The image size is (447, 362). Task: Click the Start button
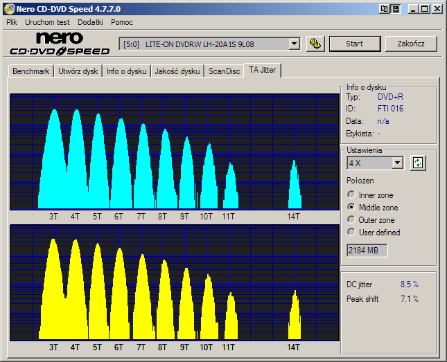[x=355, y=44]
